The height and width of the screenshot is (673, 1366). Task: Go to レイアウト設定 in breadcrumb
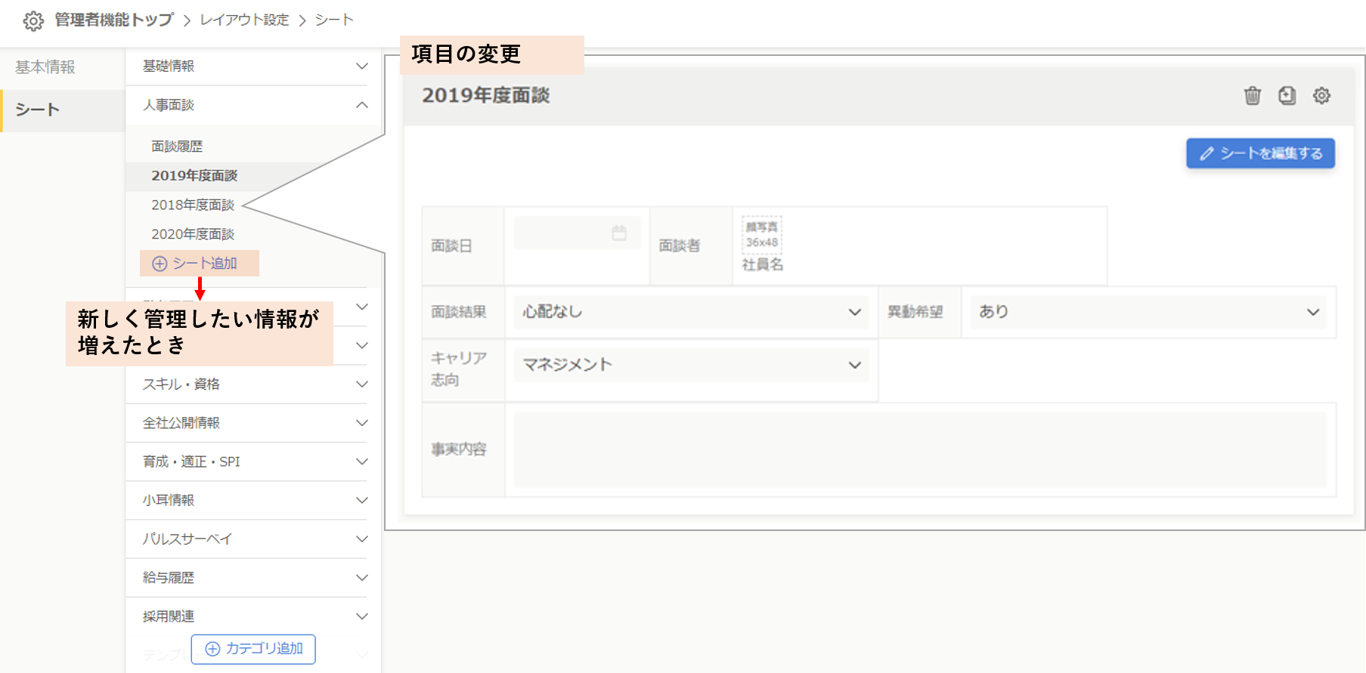coord(244,20)
